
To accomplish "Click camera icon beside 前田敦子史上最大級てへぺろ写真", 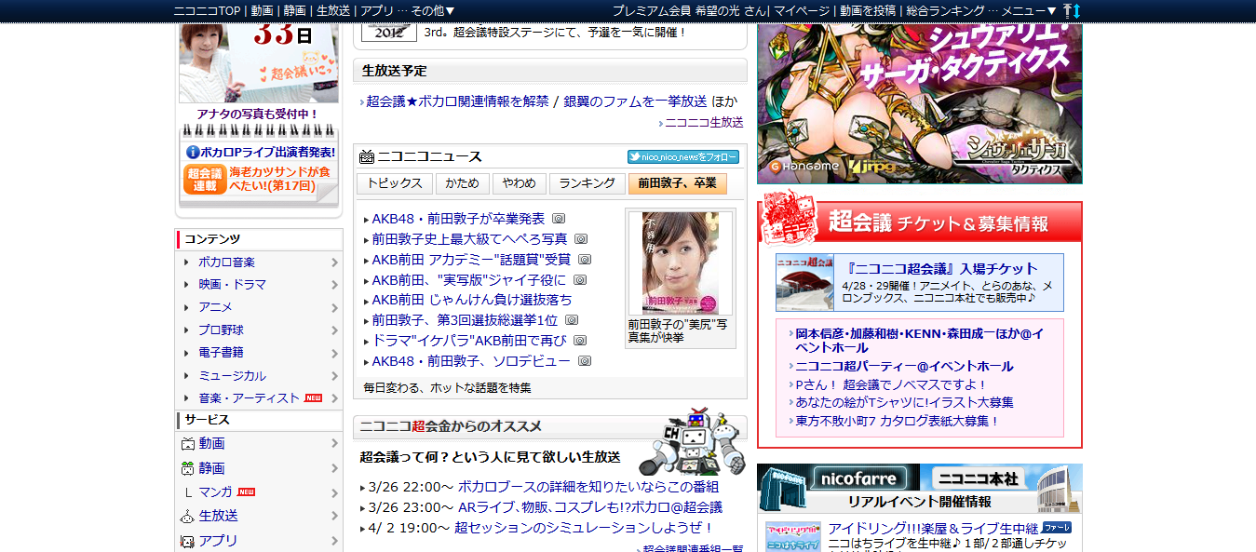I will click(x=581, y=239).
